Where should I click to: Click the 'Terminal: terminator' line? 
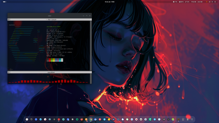(x=54, y=51)
